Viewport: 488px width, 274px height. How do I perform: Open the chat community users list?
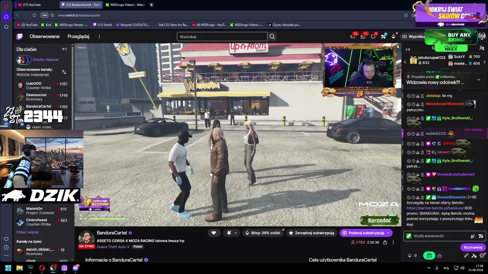coord(482,48)
